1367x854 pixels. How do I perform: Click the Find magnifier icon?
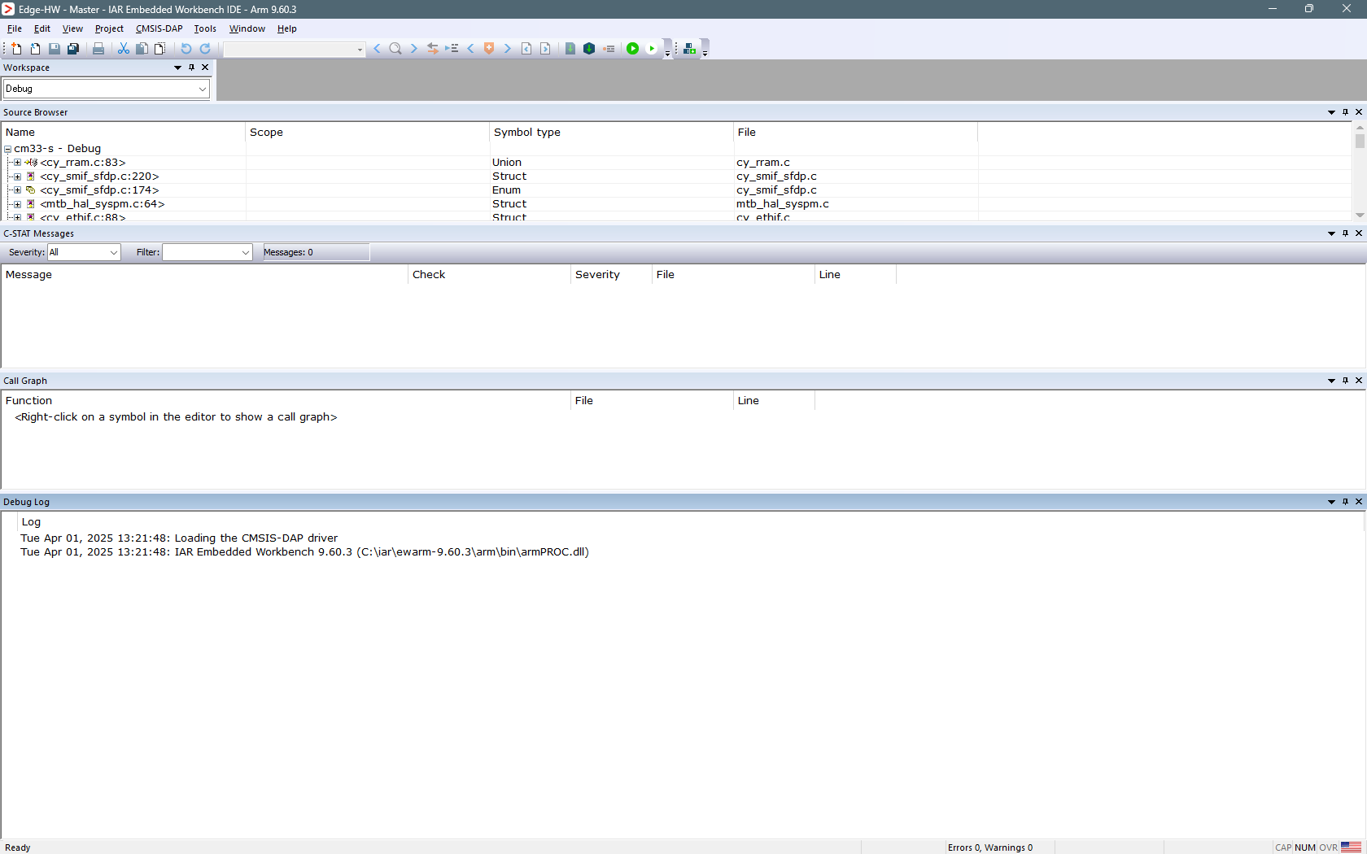pos(395,49)
